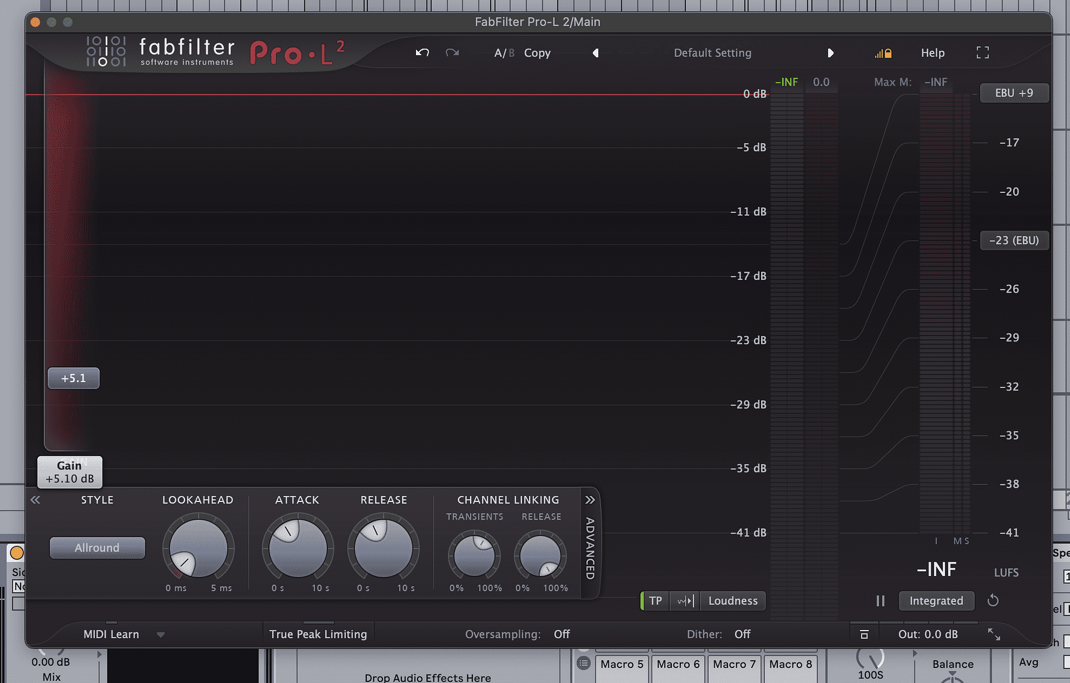
Task: Click the full screen icon next to Help
Action: (x=982, y=52)
